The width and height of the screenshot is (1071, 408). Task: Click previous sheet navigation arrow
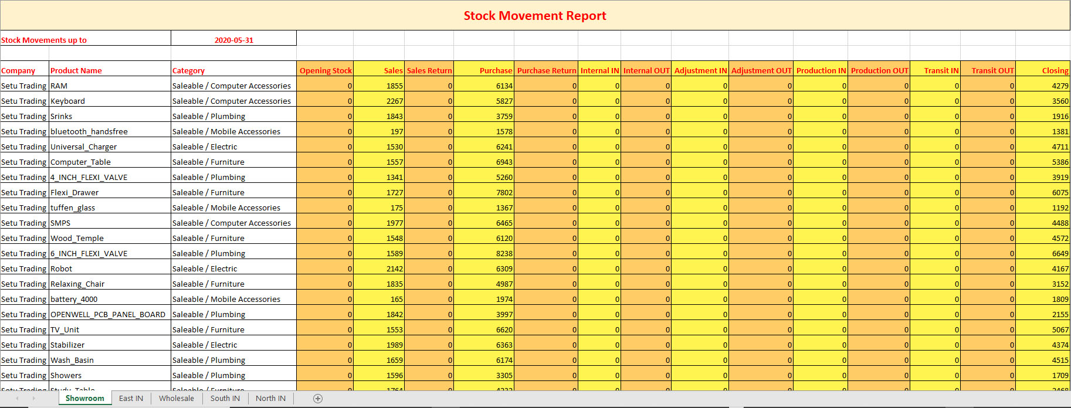tap(17, 399)
